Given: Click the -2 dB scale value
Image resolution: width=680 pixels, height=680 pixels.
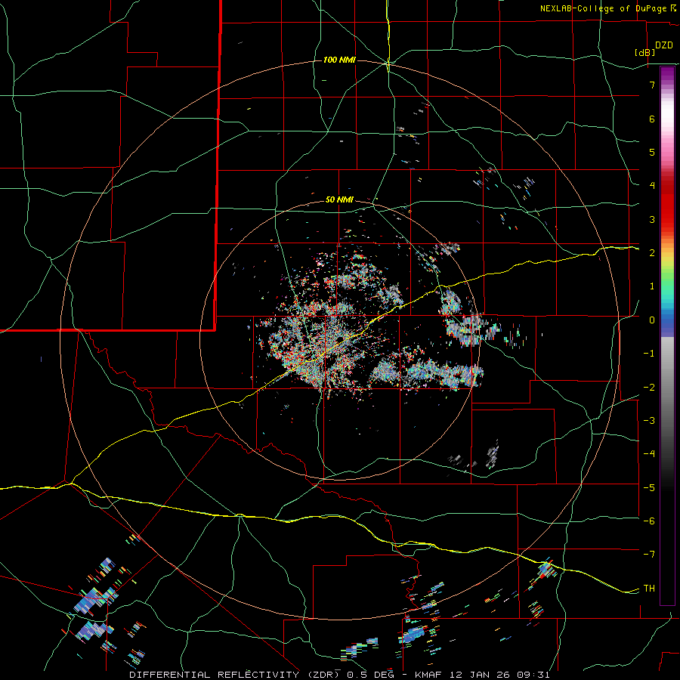Looking at the screenshot, I should click(x=649, y=387).
